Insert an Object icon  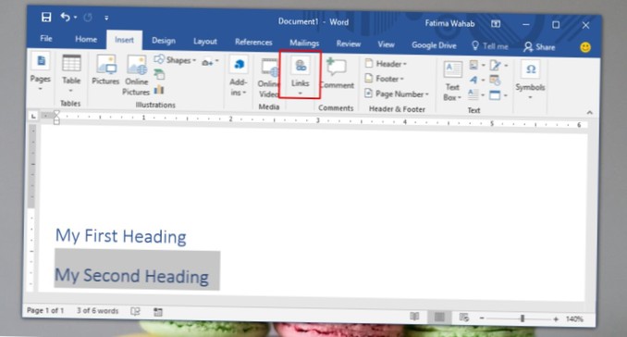498,95
